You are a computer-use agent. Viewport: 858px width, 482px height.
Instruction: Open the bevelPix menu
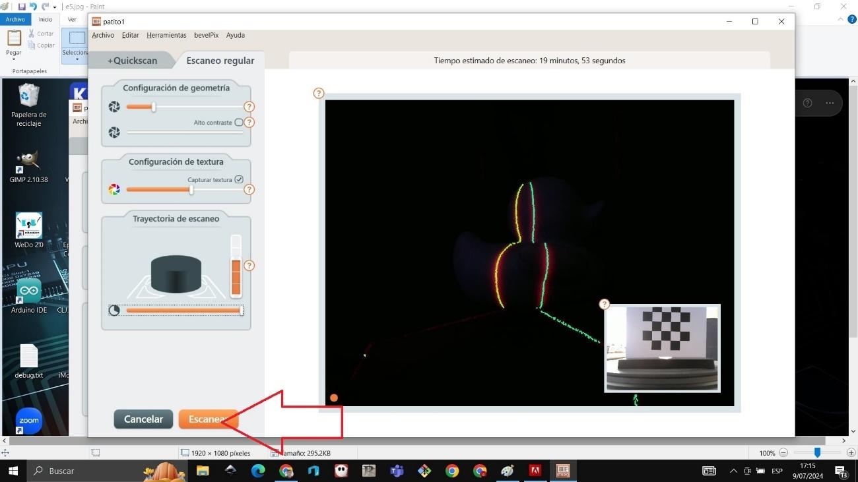pos(206,35)
